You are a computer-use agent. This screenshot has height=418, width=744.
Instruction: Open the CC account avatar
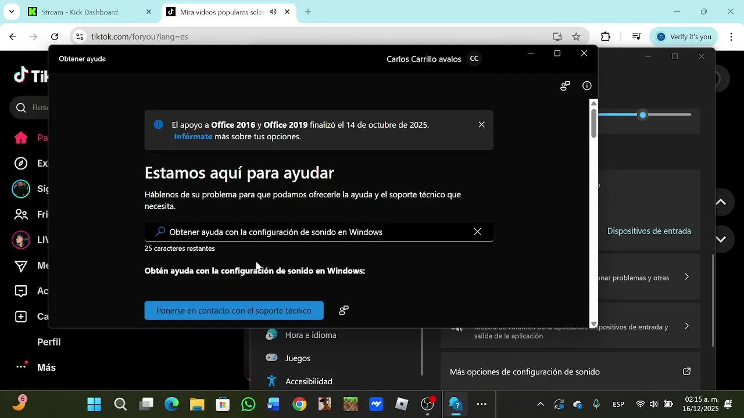[474, 59]
